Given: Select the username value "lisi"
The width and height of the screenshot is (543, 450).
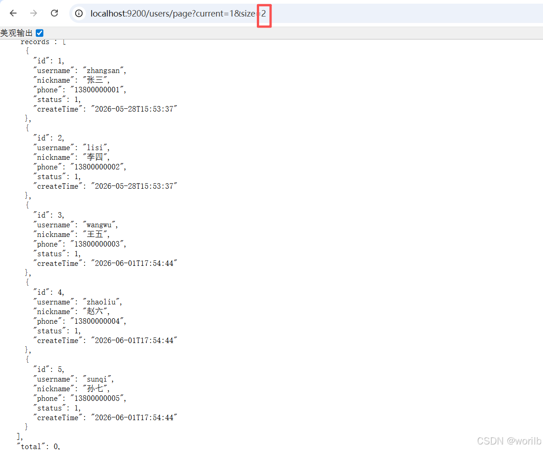Looking at the screenshot, I should point(95,148).
